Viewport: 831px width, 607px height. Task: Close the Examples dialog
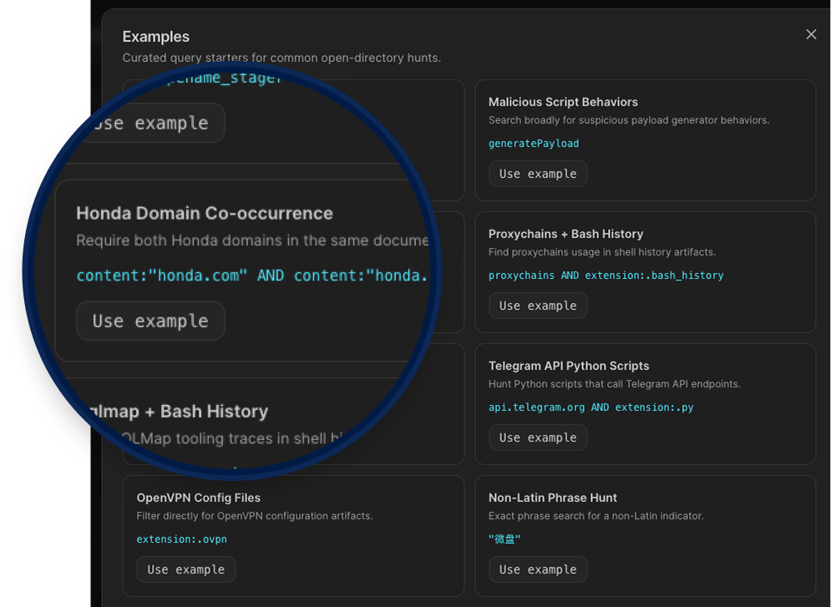pyautogui.click(x=811, y=34)
